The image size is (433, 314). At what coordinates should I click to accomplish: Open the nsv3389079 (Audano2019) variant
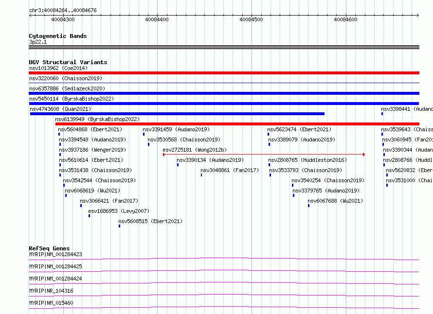[x=302, y=140]
